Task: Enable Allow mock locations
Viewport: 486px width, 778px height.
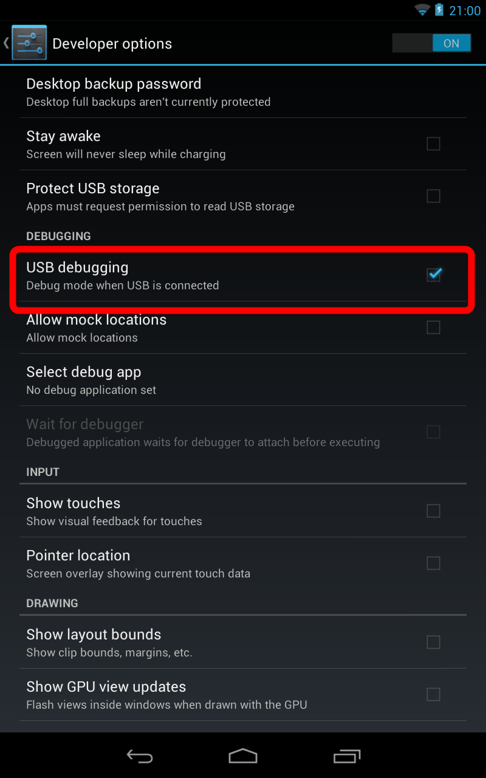Action: click(x=433, y=328)
